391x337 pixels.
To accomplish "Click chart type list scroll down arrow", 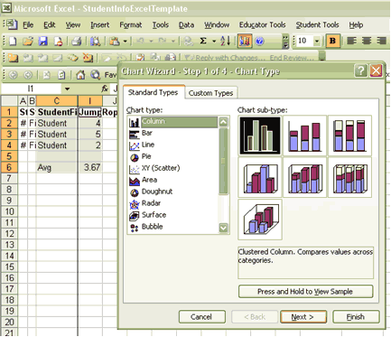I will 223,228.
